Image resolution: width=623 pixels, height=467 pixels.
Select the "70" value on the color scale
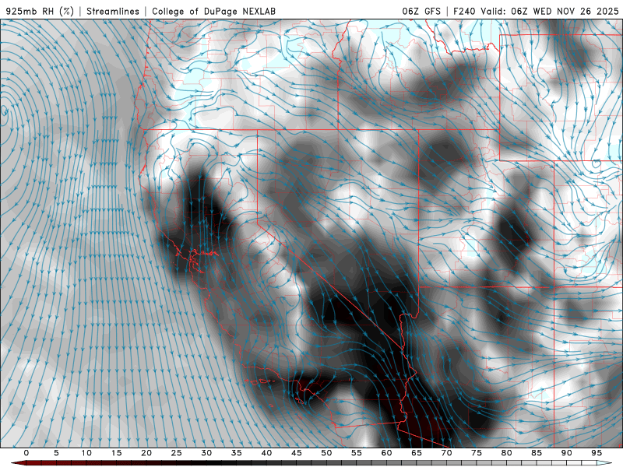pyautogui.click(x=446, y=453)
